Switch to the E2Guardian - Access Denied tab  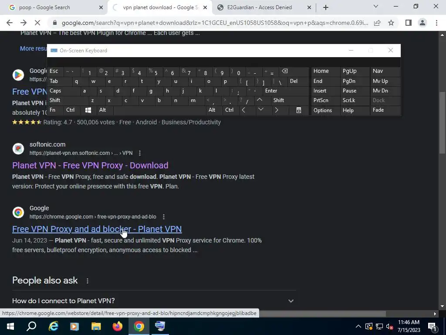[264, 7]
